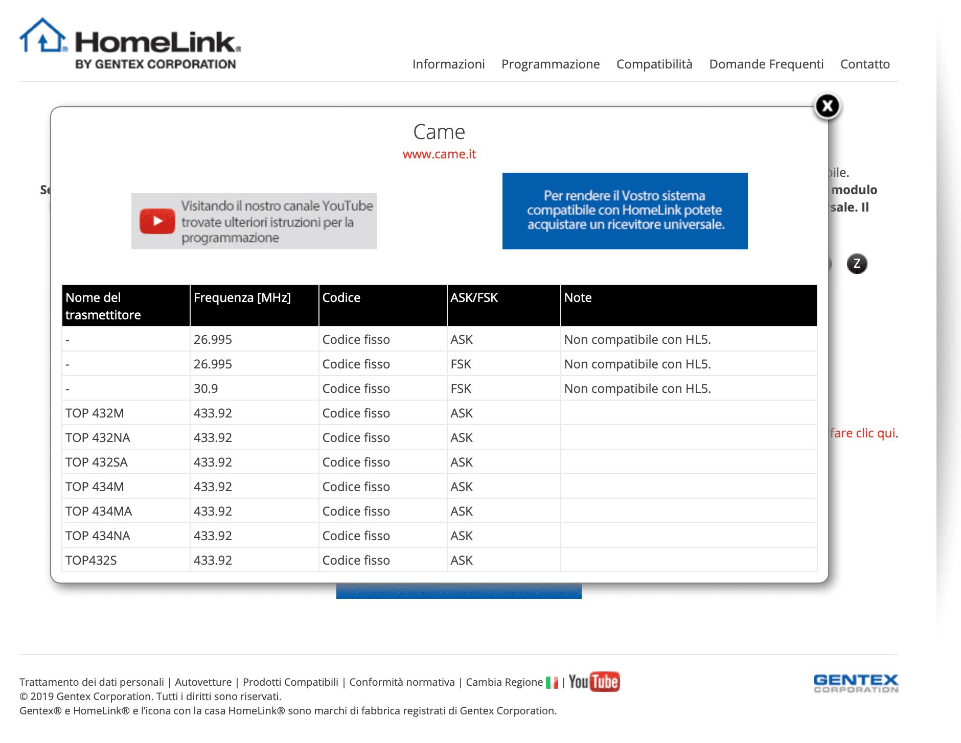The image size is (961, 743).
Task: Click the Came heading in the popup
Action: click(439, 132)
